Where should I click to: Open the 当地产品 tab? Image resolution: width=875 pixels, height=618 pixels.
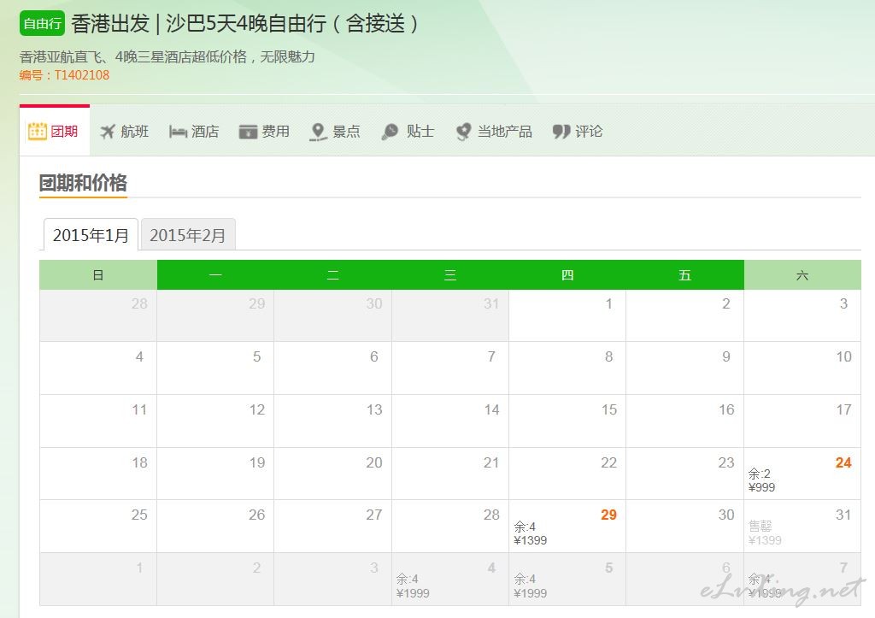[494, 132]
